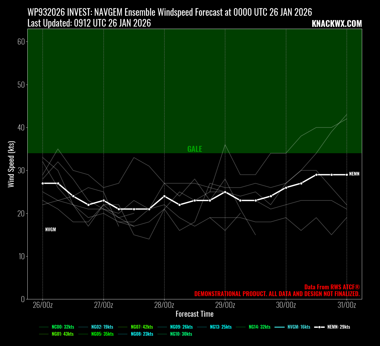
Task: Select the NG14: 32kts legend entry
Action: (259, 327)
